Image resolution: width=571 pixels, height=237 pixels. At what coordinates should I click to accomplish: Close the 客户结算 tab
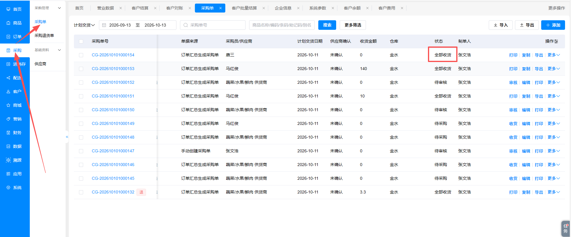[155, 8]
